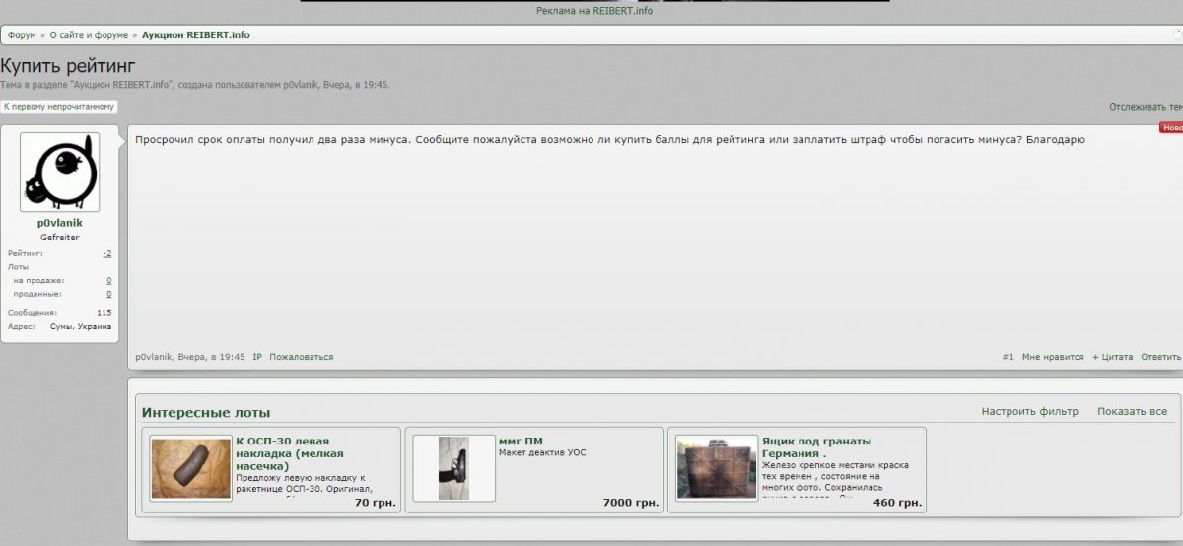1183x546 pixels.
Task: Click the Купить рейтинг thread title
Action: click(x=68, y=67)
